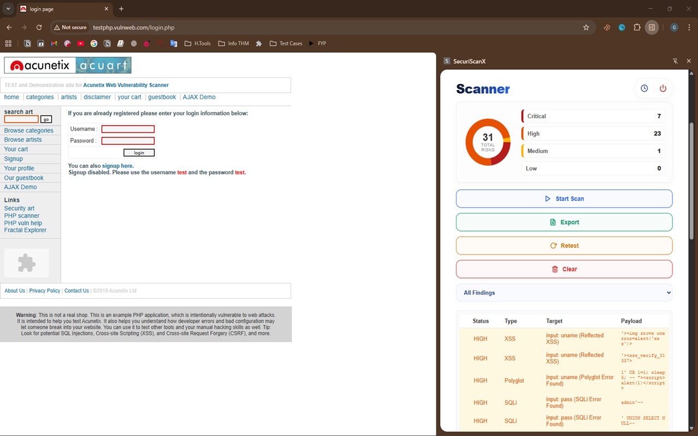Expand the All Findings filter dropdown
The width and height of the screenshot is (698, 436).
tap(564, 293)
